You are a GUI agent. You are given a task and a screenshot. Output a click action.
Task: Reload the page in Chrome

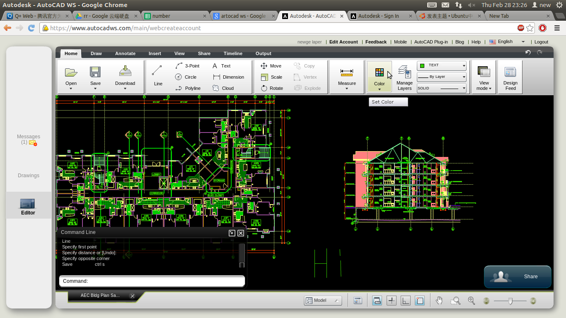31,28
